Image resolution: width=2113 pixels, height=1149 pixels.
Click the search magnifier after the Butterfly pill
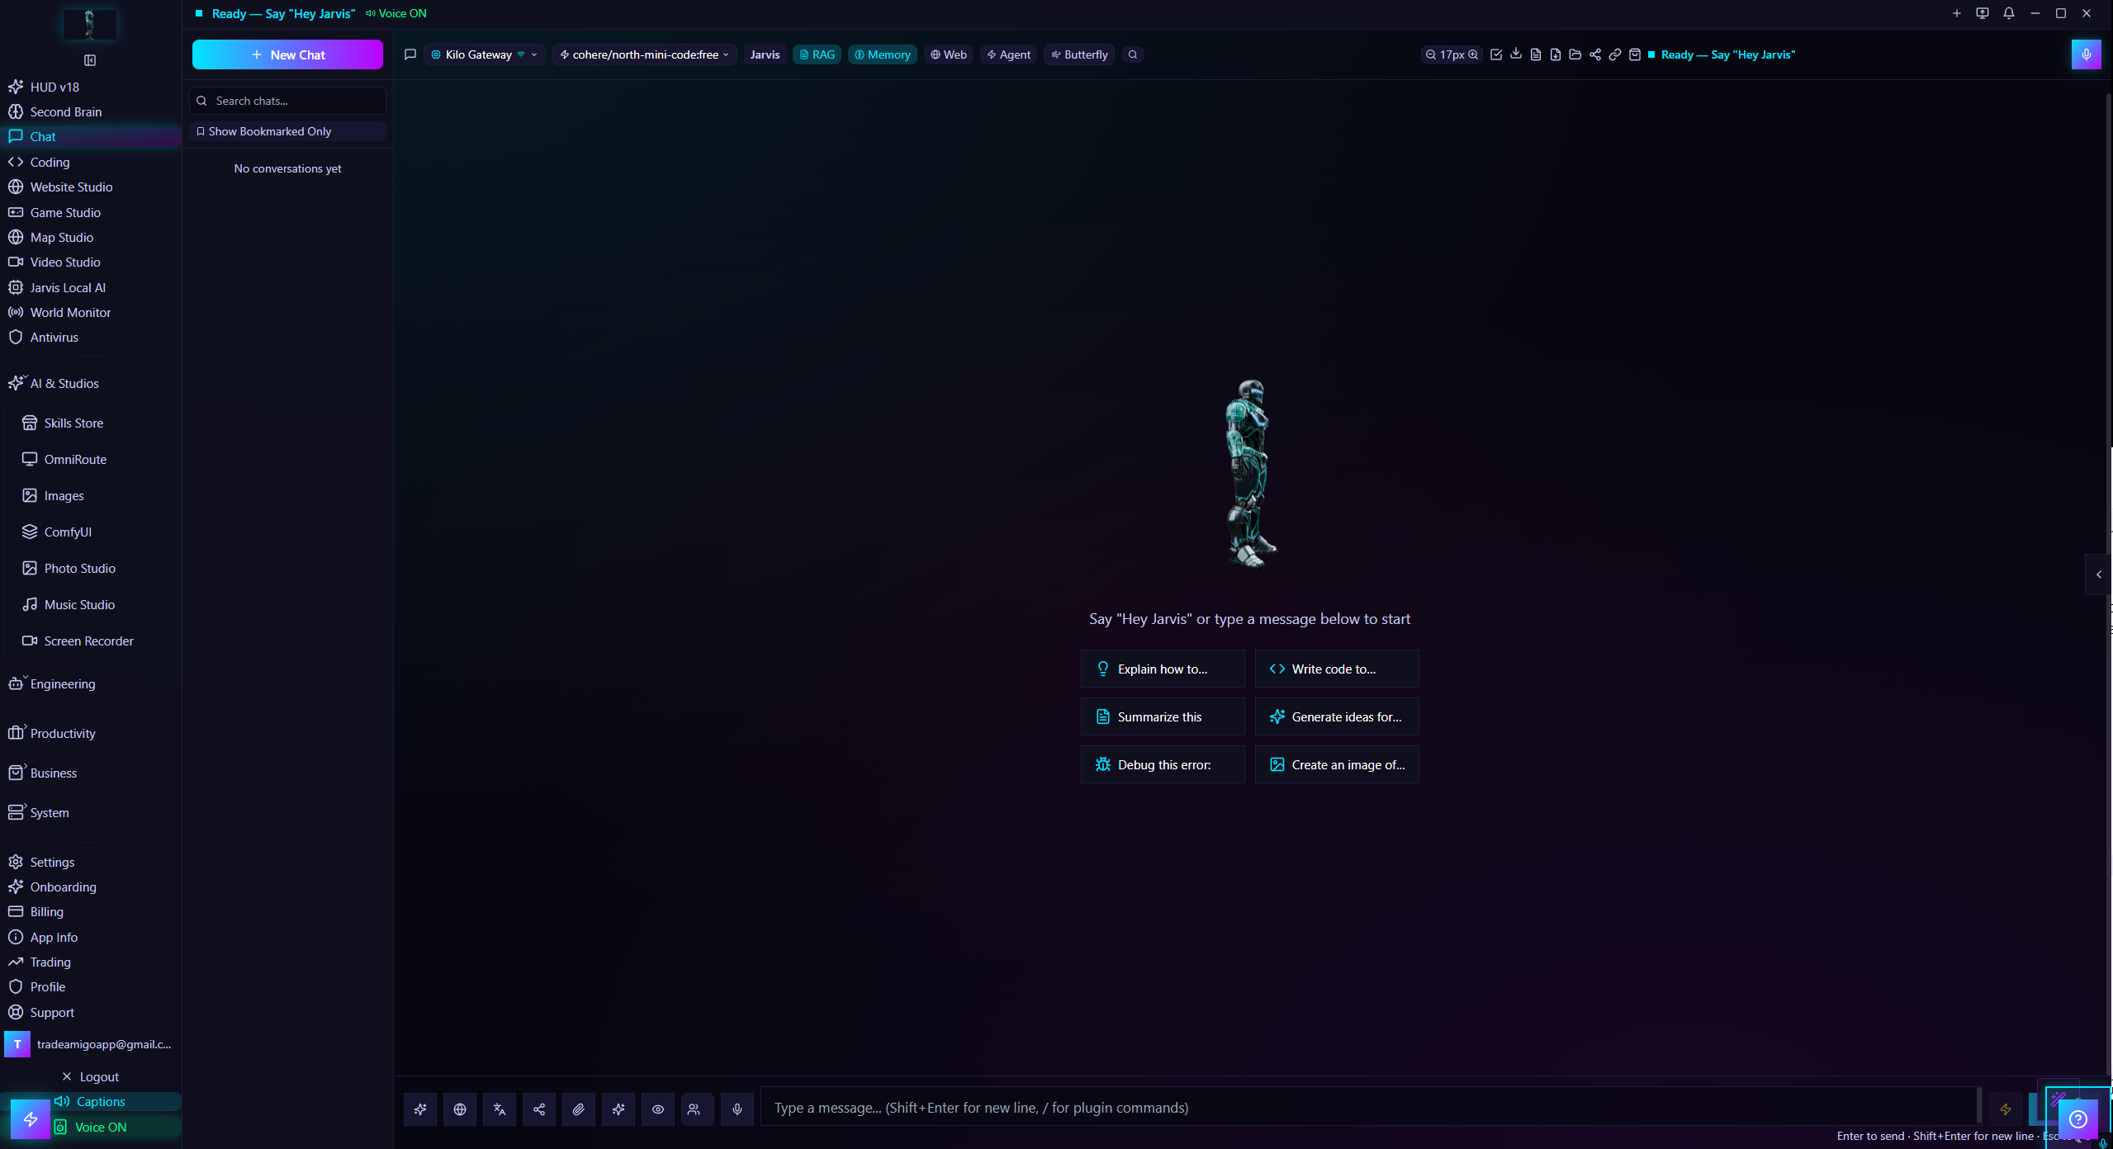click(1133, 54)
